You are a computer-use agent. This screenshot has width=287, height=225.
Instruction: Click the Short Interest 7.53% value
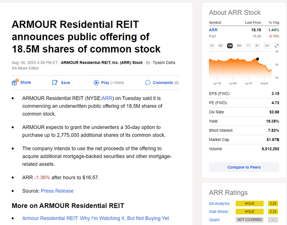point(274,130)
